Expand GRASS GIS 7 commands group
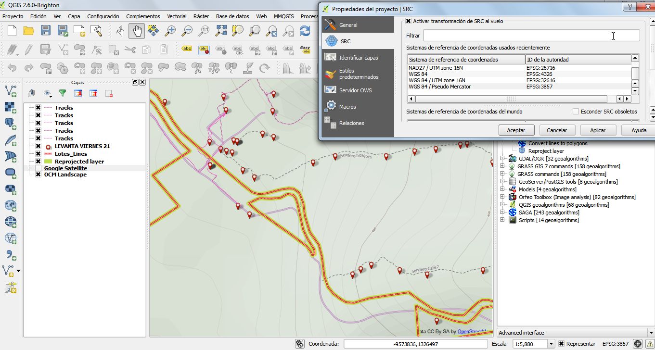The height and width of the screenshot is (350, 655). 502,166
